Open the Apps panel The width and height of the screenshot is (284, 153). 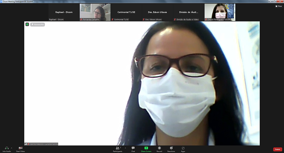pyautogui.click(x=183, y=148)
